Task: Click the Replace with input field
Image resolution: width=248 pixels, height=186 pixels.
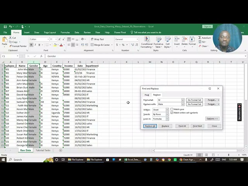Action: tap(169, 104)
